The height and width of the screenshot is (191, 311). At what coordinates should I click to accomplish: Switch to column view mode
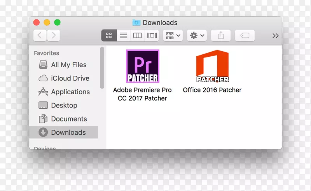point(137,35)
